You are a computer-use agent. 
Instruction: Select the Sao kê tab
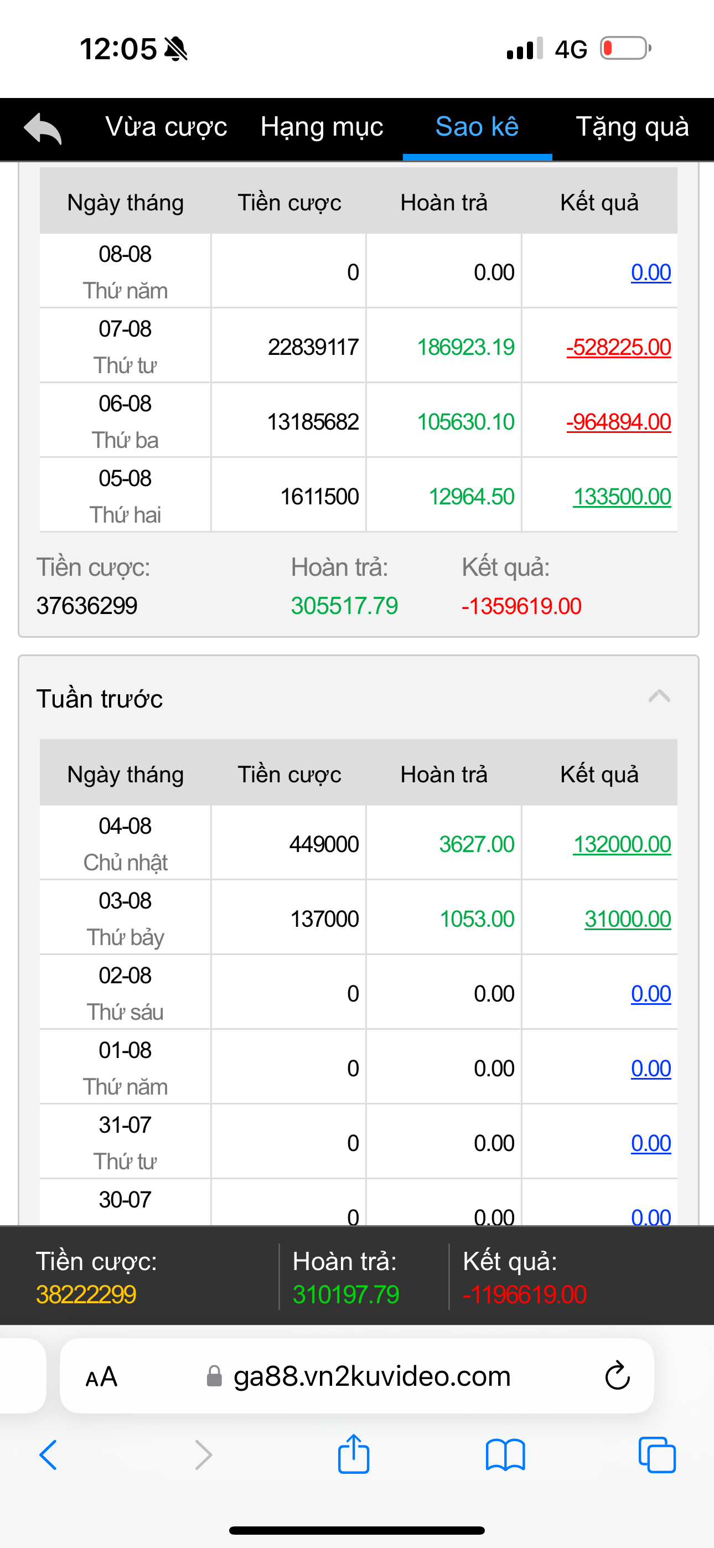click(x=477, y=127)
